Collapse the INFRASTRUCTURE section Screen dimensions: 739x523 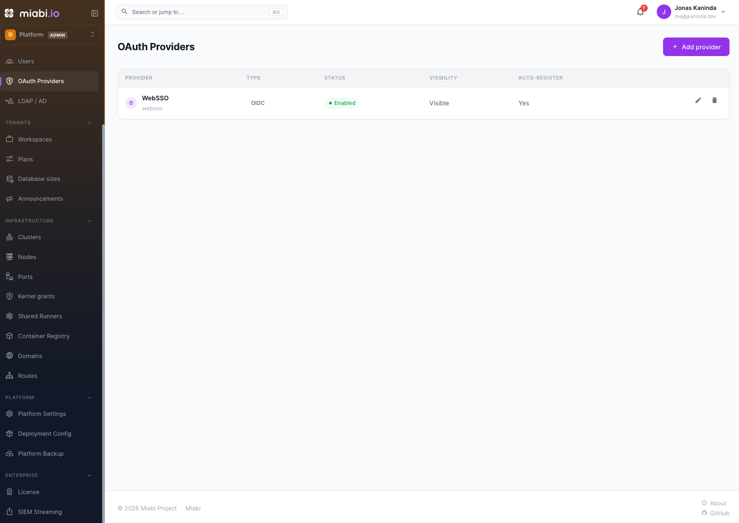[89, 221]
